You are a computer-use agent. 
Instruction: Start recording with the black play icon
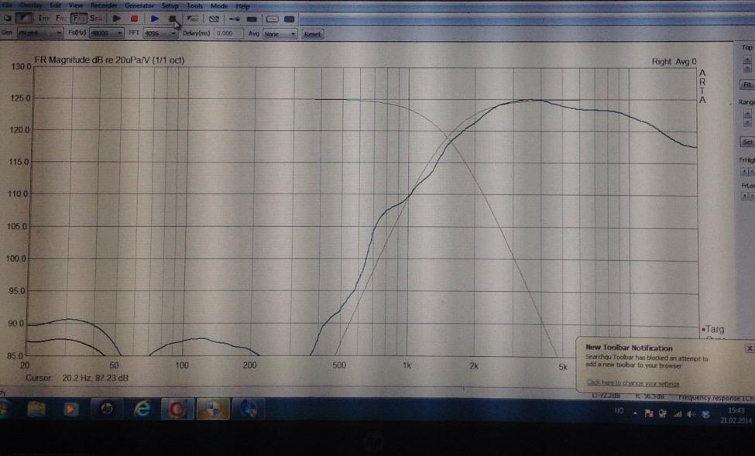(x=116, y=19)
